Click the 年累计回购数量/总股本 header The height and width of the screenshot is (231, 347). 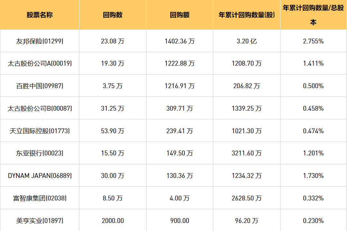313,15
